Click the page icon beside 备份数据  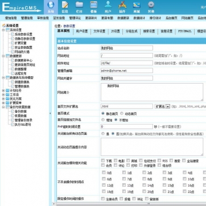(13, 112)
